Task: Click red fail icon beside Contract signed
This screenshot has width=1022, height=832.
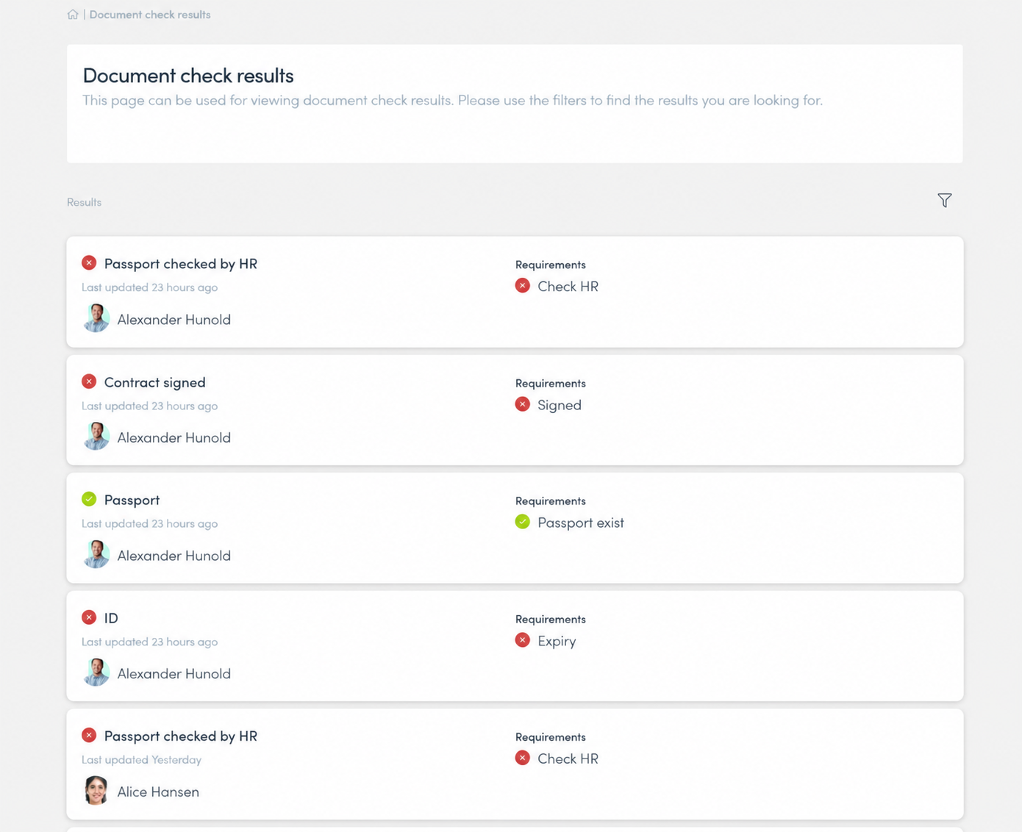Action: [x=89, y=381]
